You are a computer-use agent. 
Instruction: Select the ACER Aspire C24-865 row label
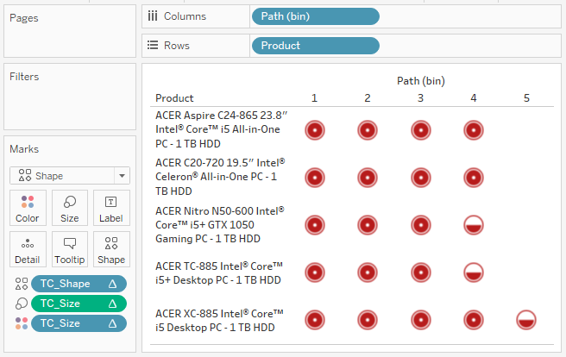pos(221,129)
